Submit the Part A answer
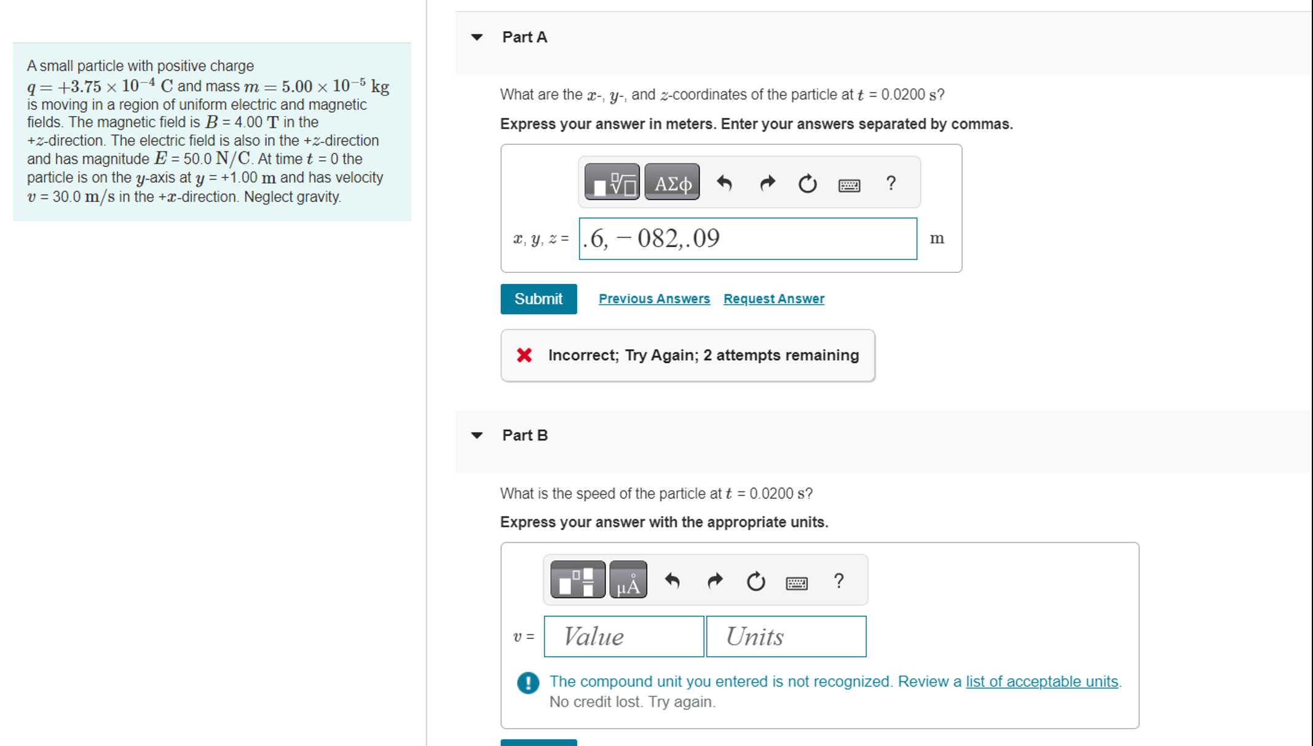This screenshot has height=746, width=1313. 538,299
